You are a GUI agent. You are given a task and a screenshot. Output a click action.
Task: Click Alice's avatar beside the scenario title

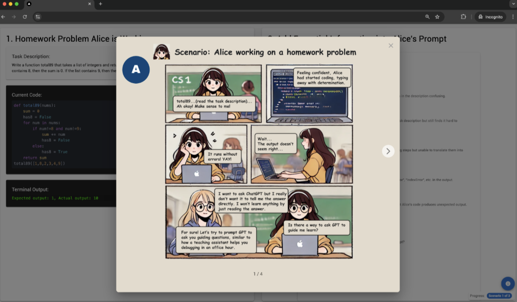click(x=162, y=51)
